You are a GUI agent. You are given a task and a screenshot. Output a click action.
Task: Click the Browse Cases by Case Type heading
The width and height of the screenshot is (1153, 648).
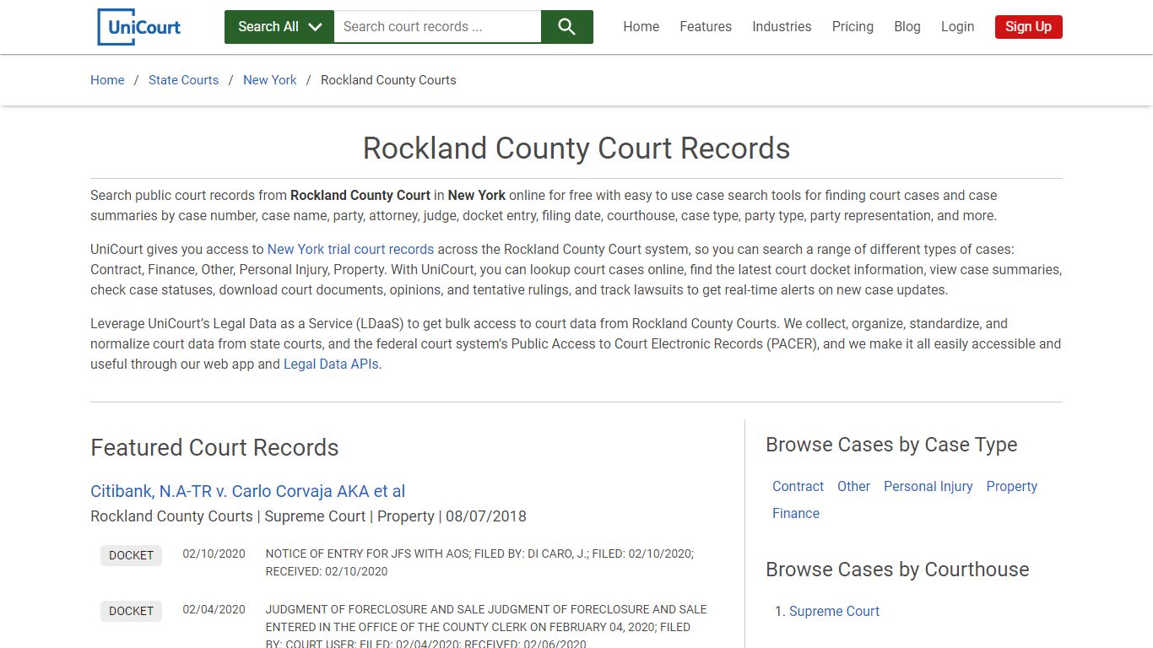891,445
